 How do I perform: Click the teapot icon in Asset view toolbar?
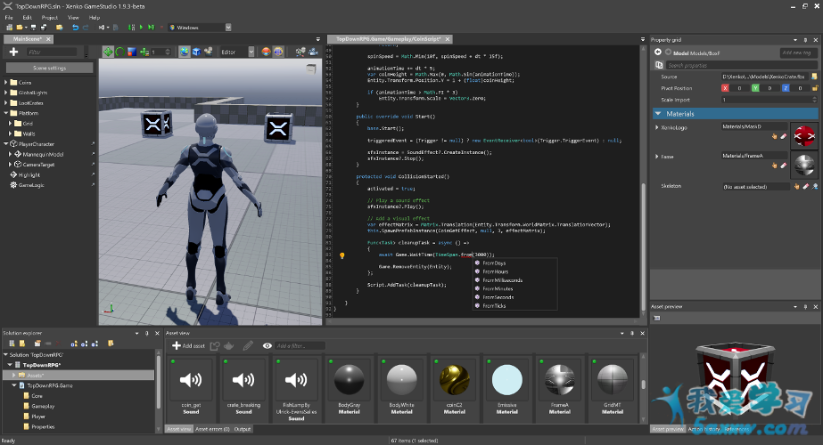pos(229,345)
